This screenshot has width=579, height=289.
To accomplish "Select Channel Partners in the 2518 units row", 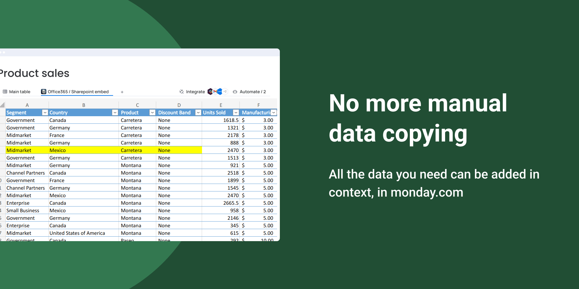I will tap(27, 173).
